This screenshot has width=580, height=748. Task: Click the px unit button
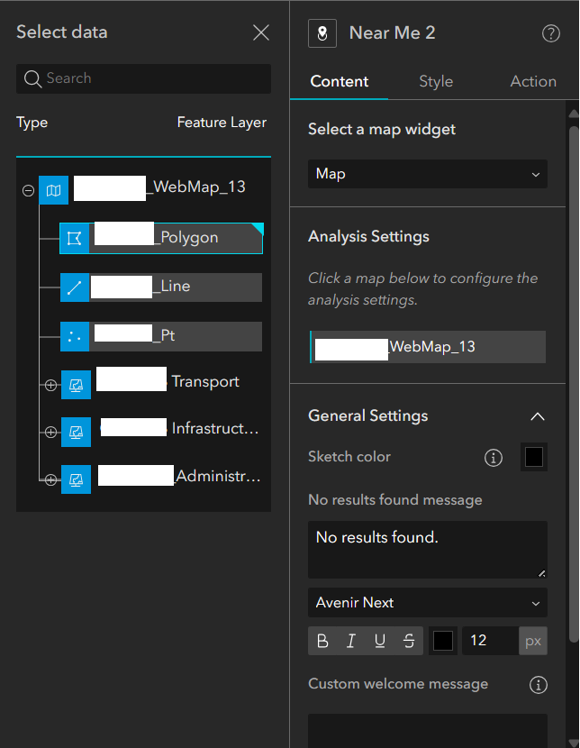(532, 641)
